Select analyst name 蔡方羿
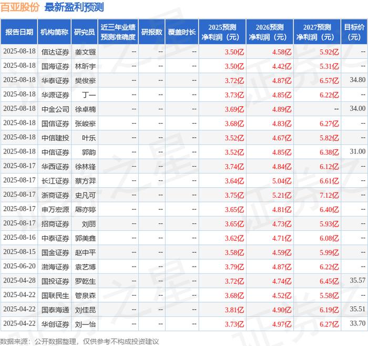368x346 pixels. coord(85,181)
